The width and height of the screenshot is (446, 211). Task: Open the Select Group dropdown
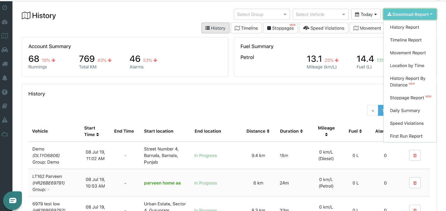(262, 14)
